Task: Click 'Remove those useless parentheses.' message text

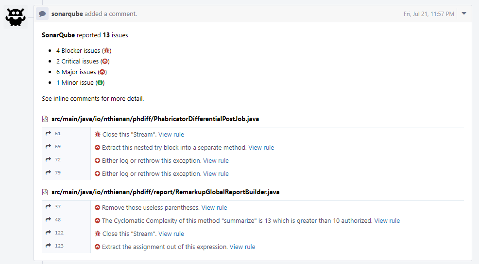Action: click(151, 207)
